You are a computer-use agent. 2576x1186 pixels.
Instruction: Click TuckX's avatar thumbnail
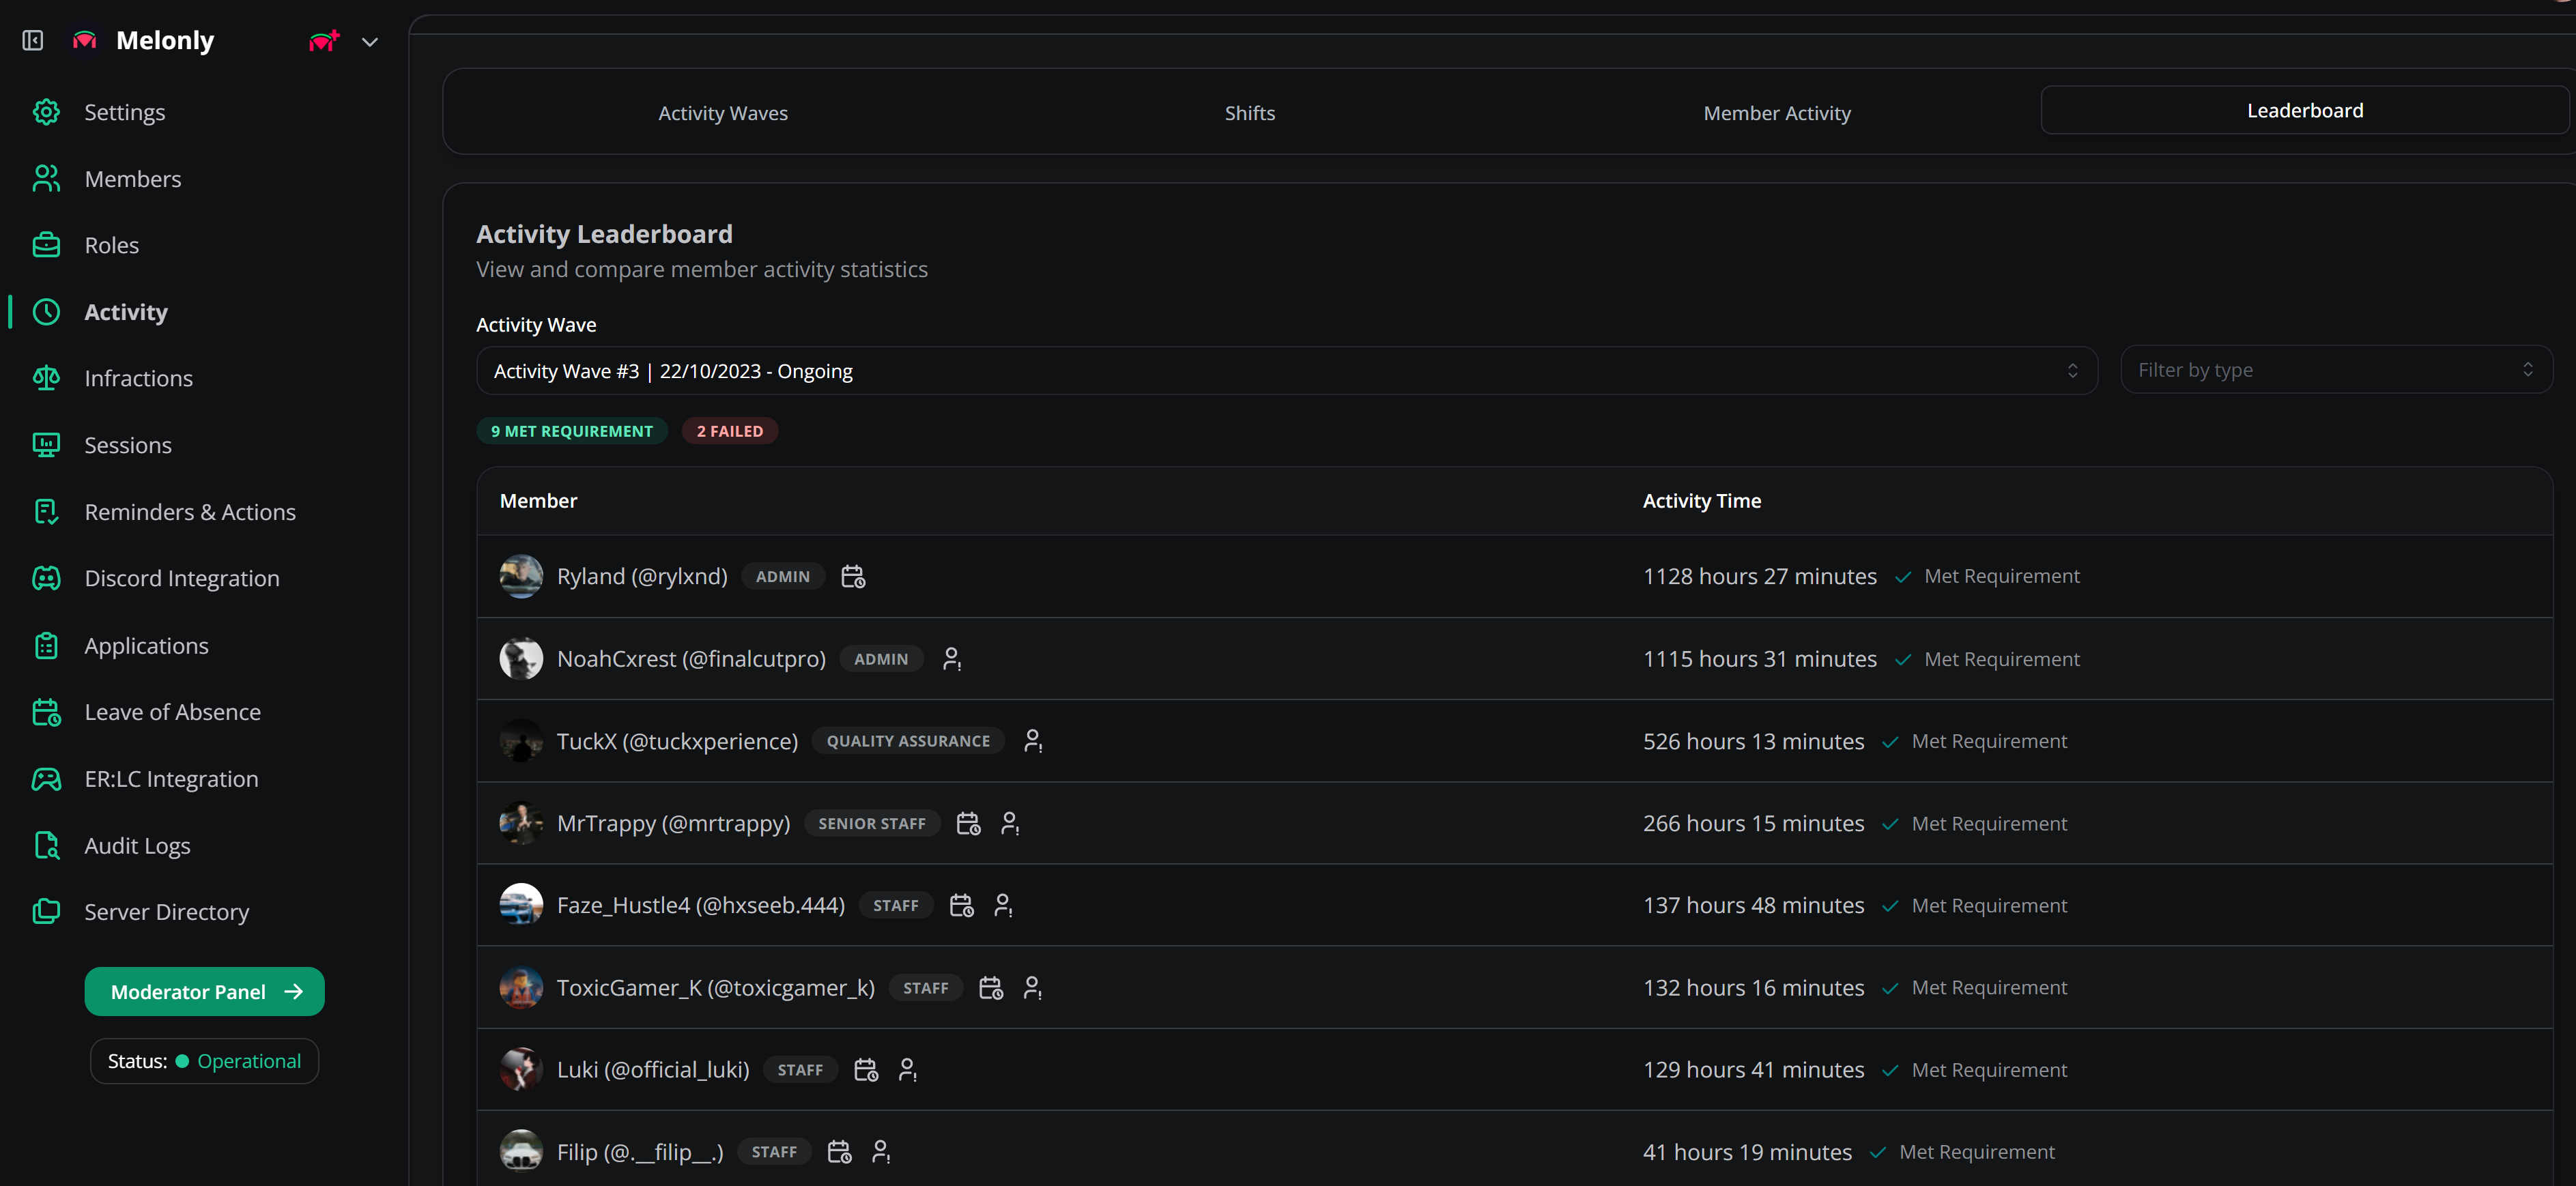point(521,741)
